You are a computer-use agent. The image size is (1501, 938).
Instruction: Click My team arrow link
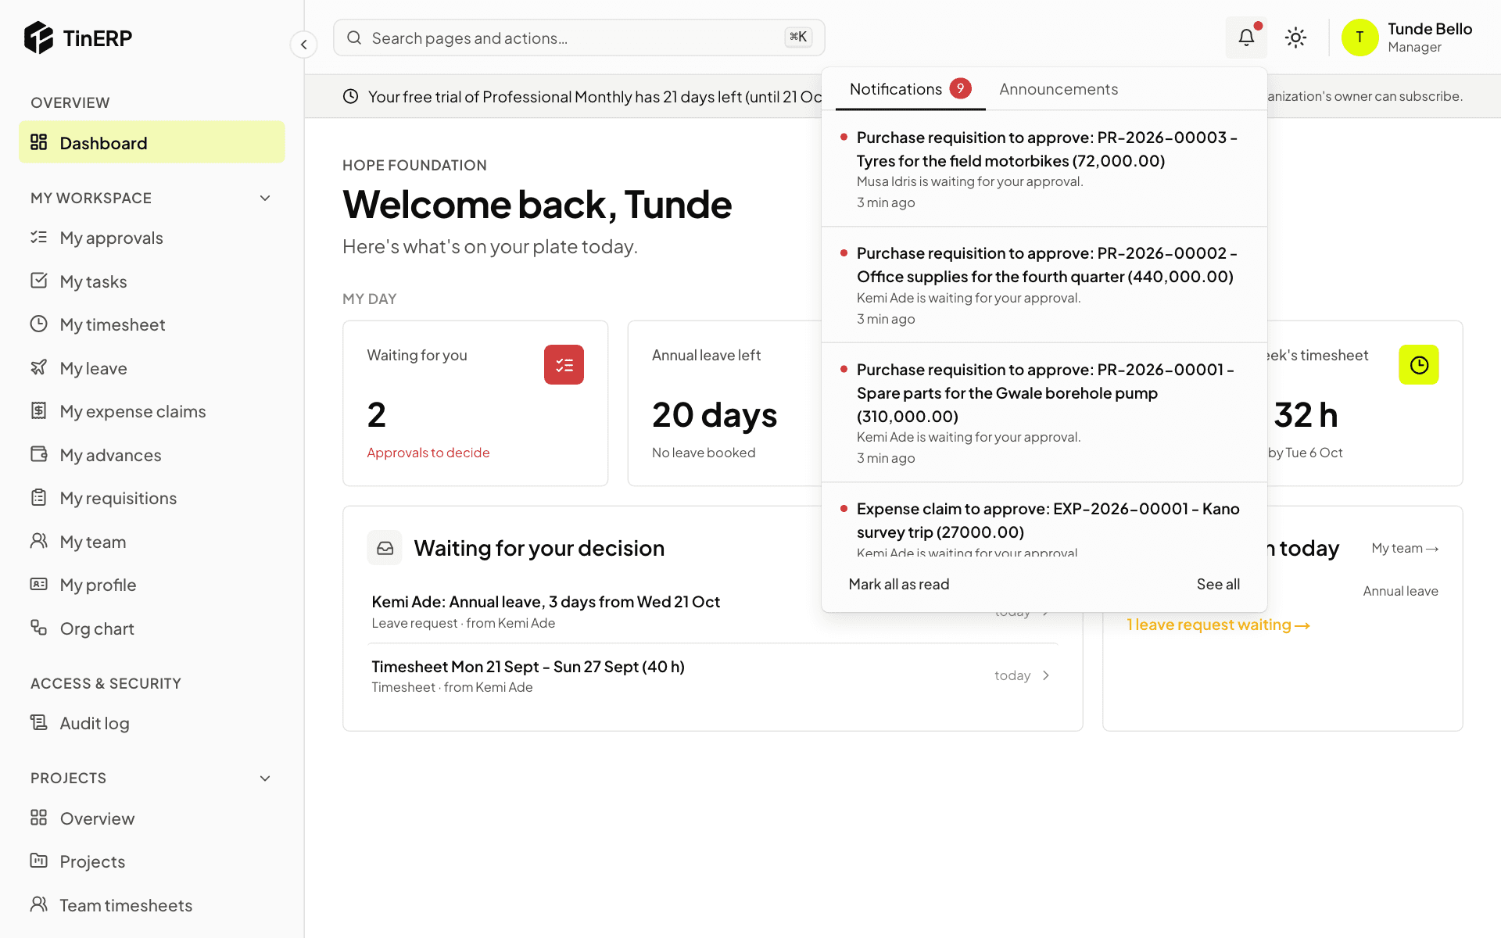(1405, 548)
